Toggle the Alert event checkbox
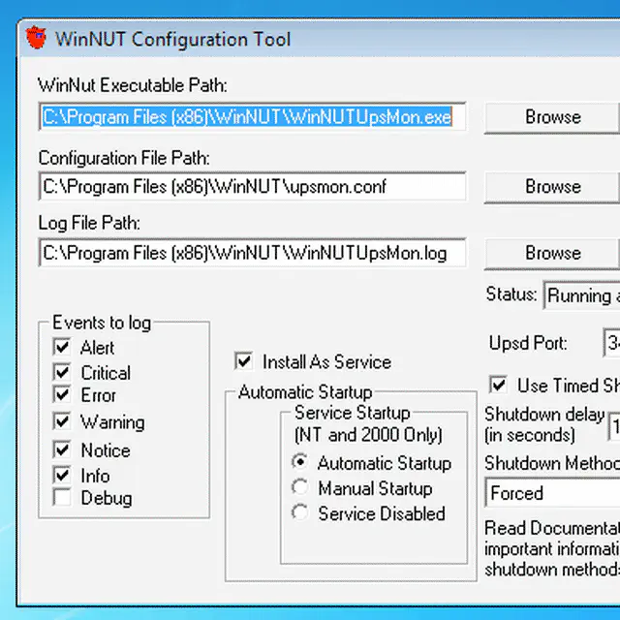The height and width of the screenshot is (620, 620). 63,347
